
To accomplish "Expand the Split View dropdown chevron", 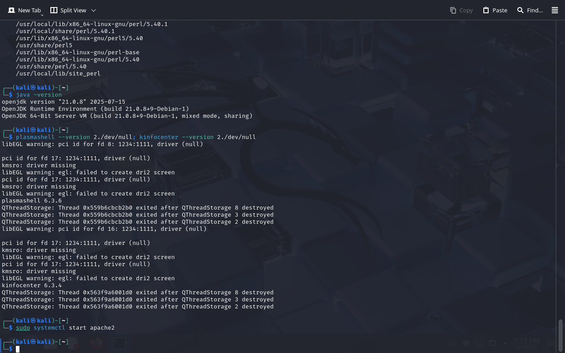I will click(x=94, y=10).
